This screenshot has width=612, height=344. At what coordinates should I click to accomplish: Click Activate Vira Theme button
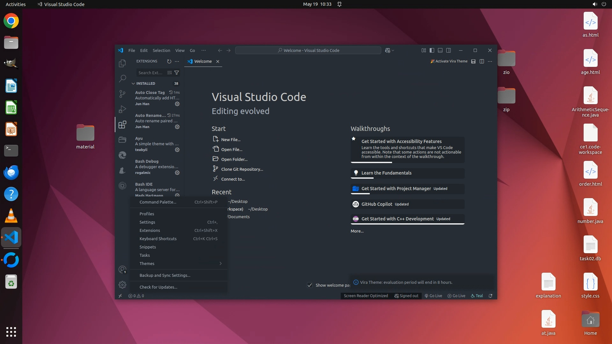pyautogui.click(x=449, y=61)
